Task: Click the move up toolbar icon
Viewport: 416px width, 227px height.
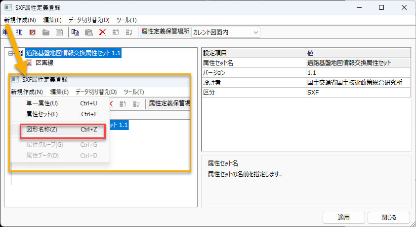Action: tap(116, 32)
